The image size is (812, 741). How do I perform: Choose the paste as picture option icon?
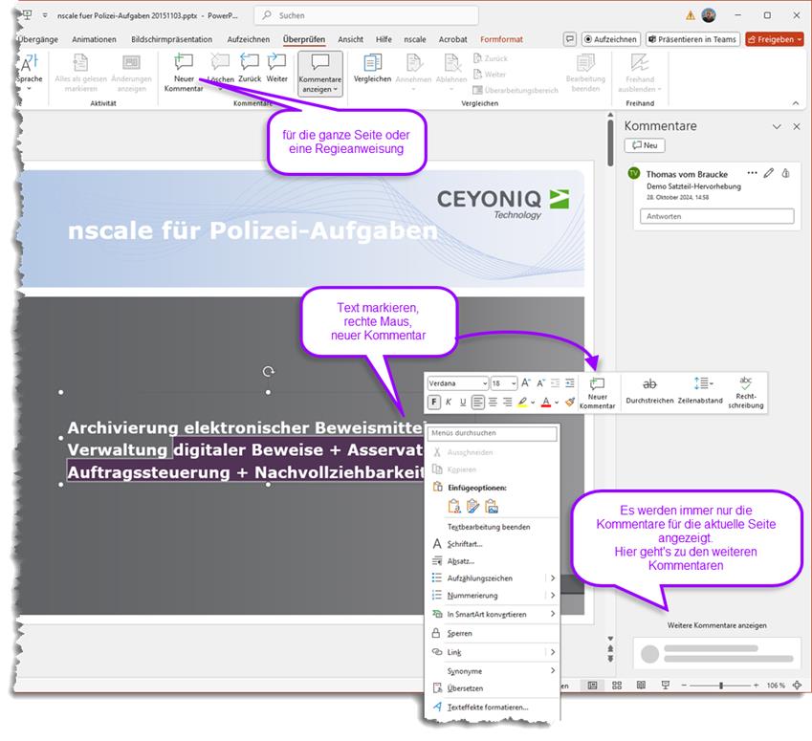point(492,507)
